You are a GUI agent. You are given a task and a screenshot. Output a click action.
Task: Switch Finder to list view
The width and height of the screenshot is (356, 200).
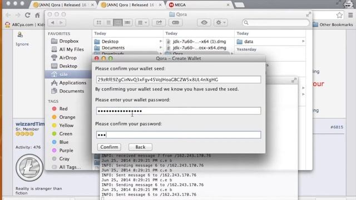coord(108,22)
